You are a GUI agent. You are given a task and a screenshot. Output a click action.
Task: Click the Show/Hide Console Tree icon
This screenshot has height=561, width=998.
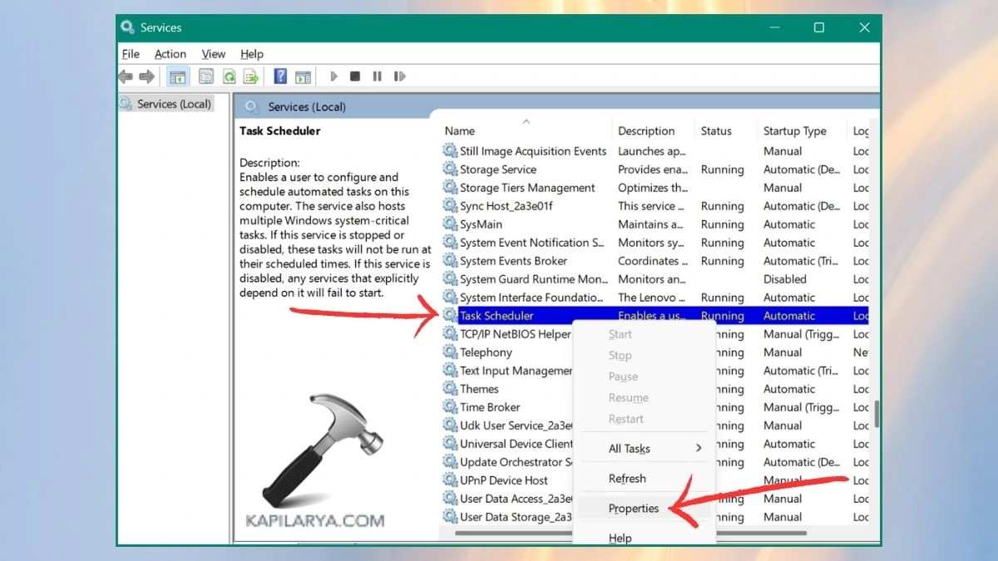pos(177,76)
